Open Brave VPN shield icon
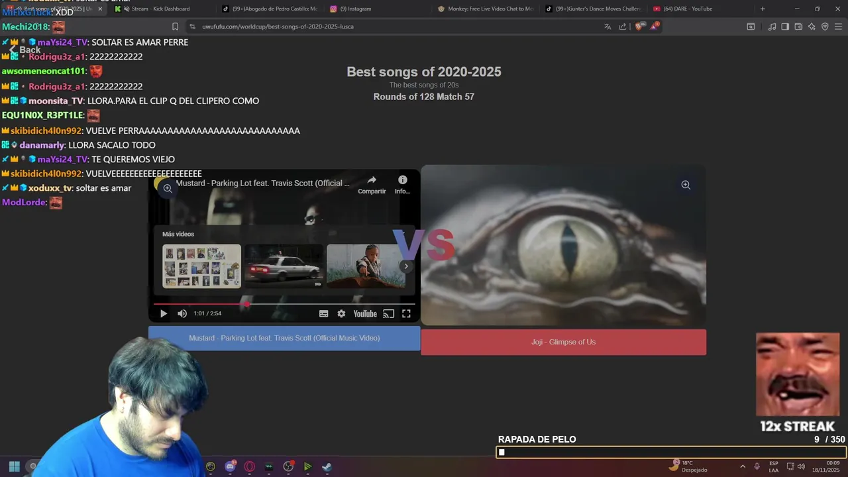Viewport: 848px width, 477px height. [x=825, y=26]
